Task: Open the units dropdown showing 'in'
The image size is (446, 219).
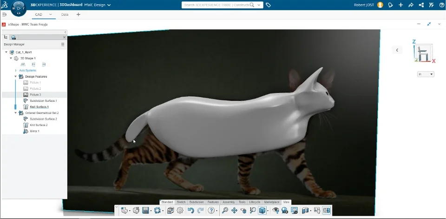Action: click(x=426, y=74)
